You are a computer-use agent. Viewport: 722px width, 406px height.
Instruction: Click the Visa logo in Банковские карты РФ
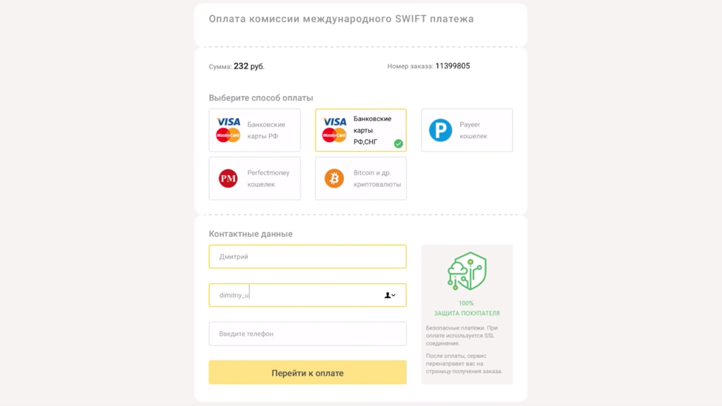228,122
